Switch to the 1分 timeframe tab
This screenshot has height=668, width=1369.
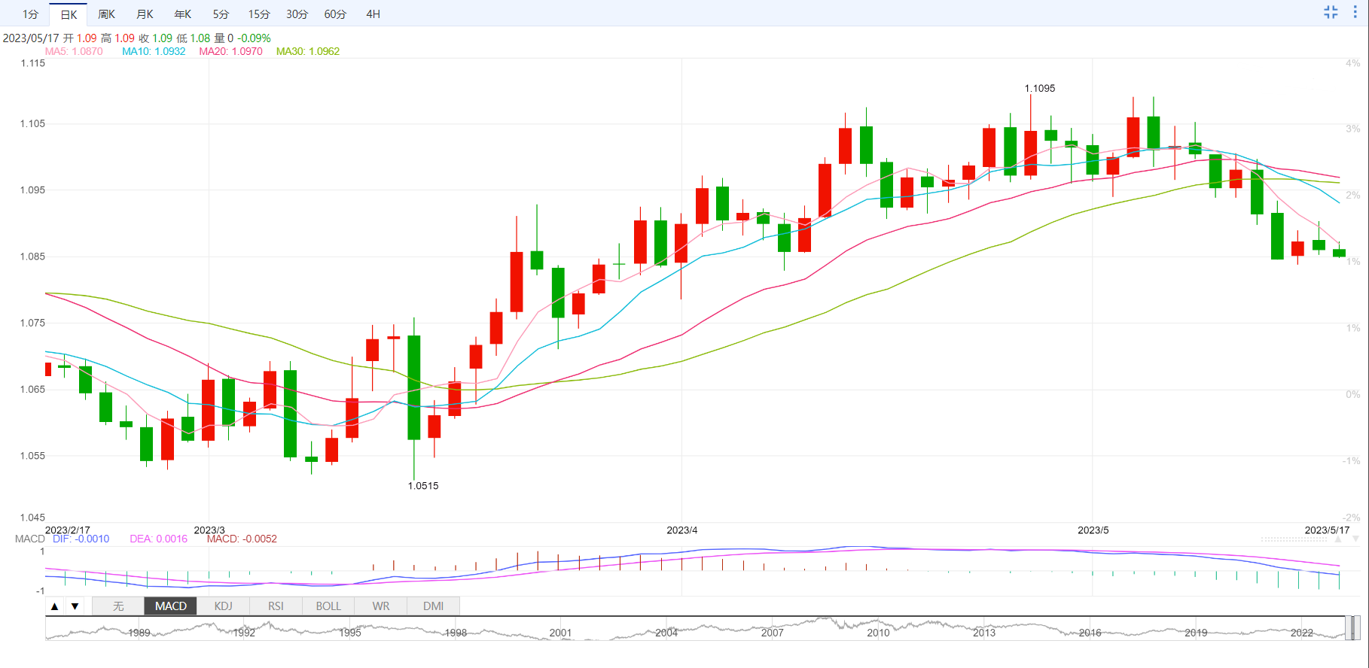(30, 14)
